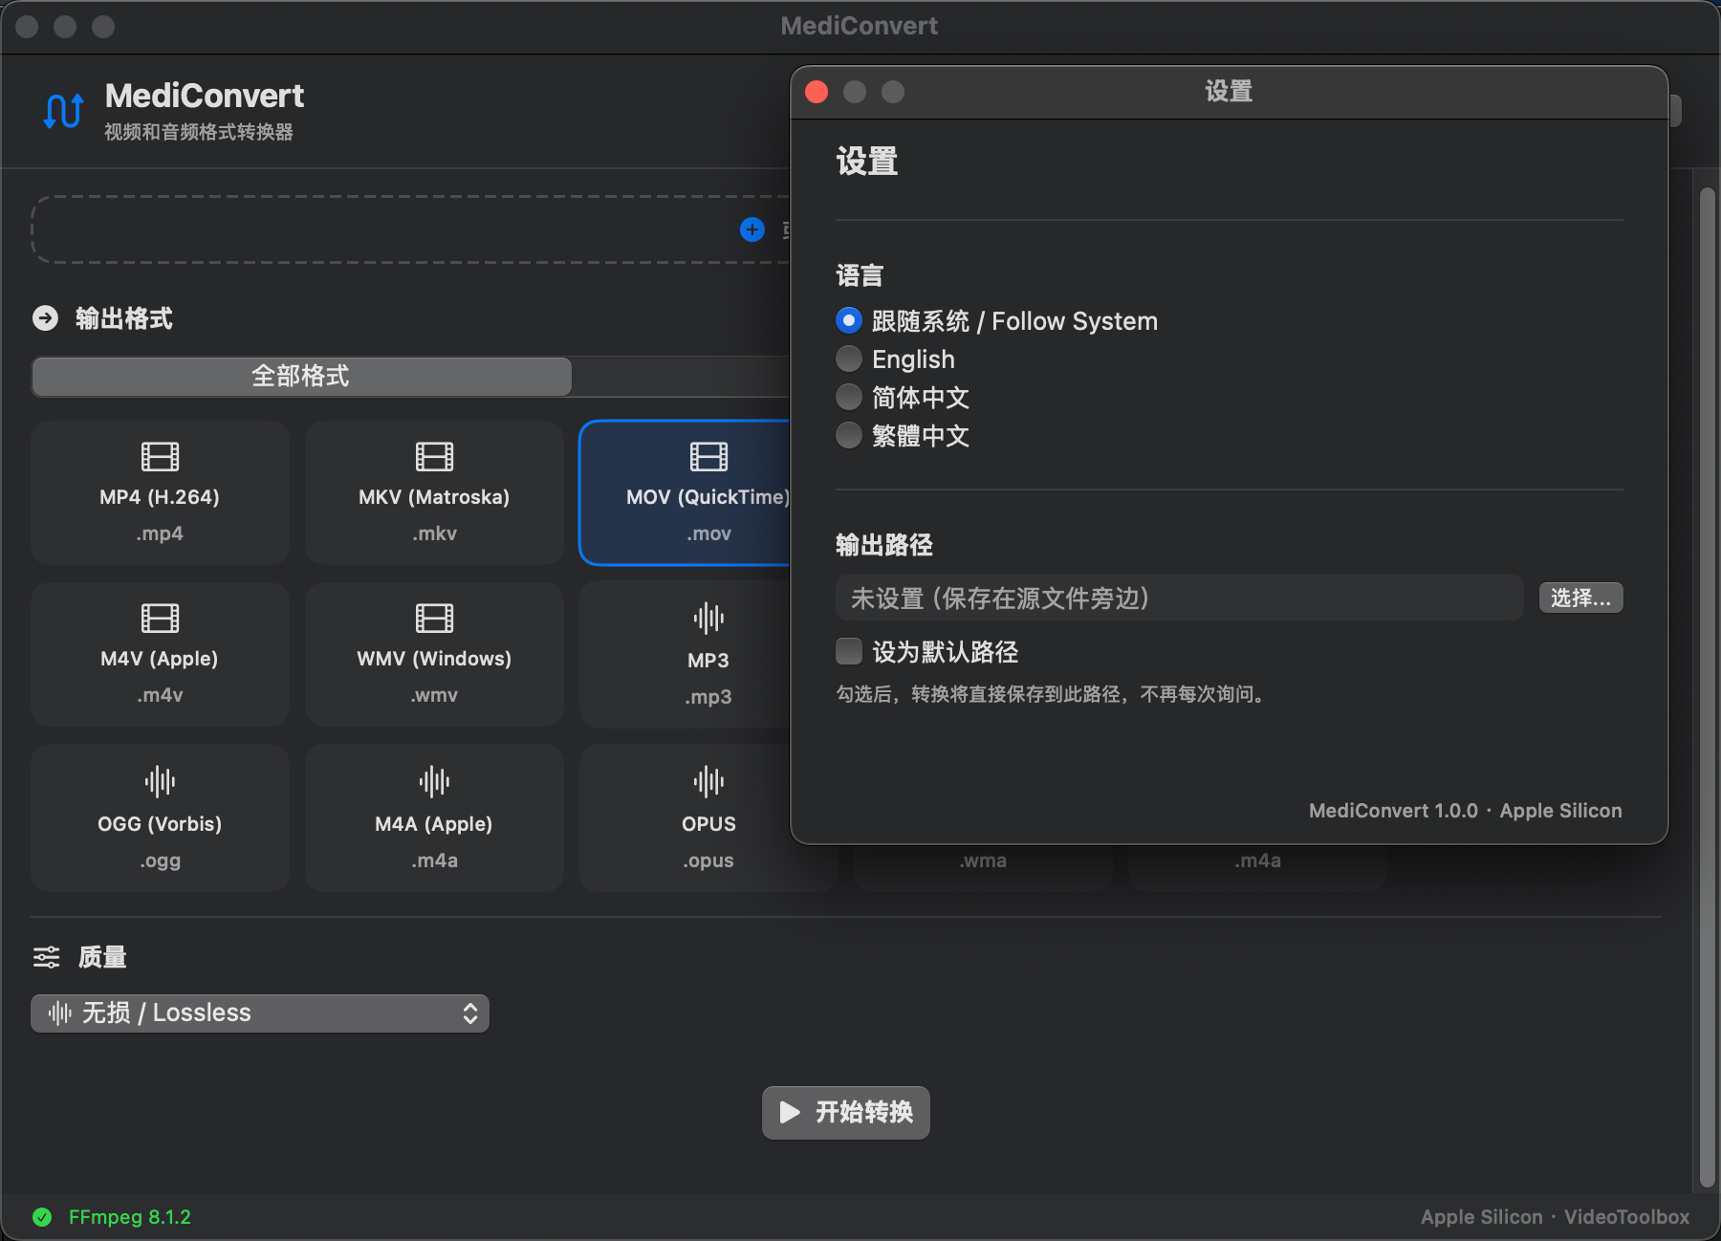Image resolution: width=1721 pixels, height=1241 pixels.
Task: Click the .m4v extension label
Action: 160,695
